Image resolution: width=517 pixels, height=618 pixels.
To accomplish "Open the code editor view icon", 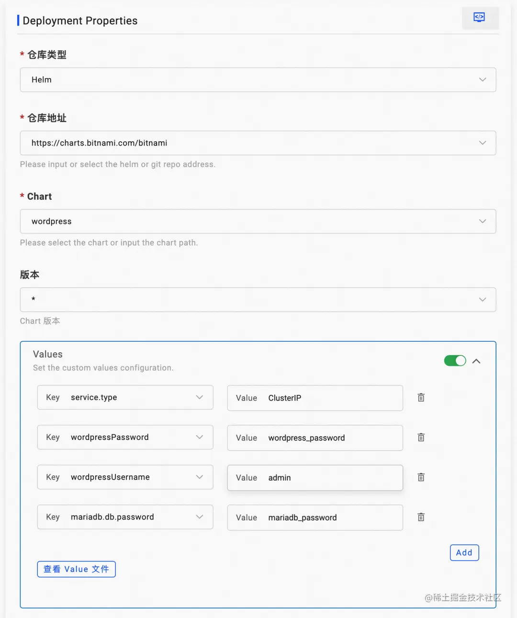I will click(x=479, y=18).
